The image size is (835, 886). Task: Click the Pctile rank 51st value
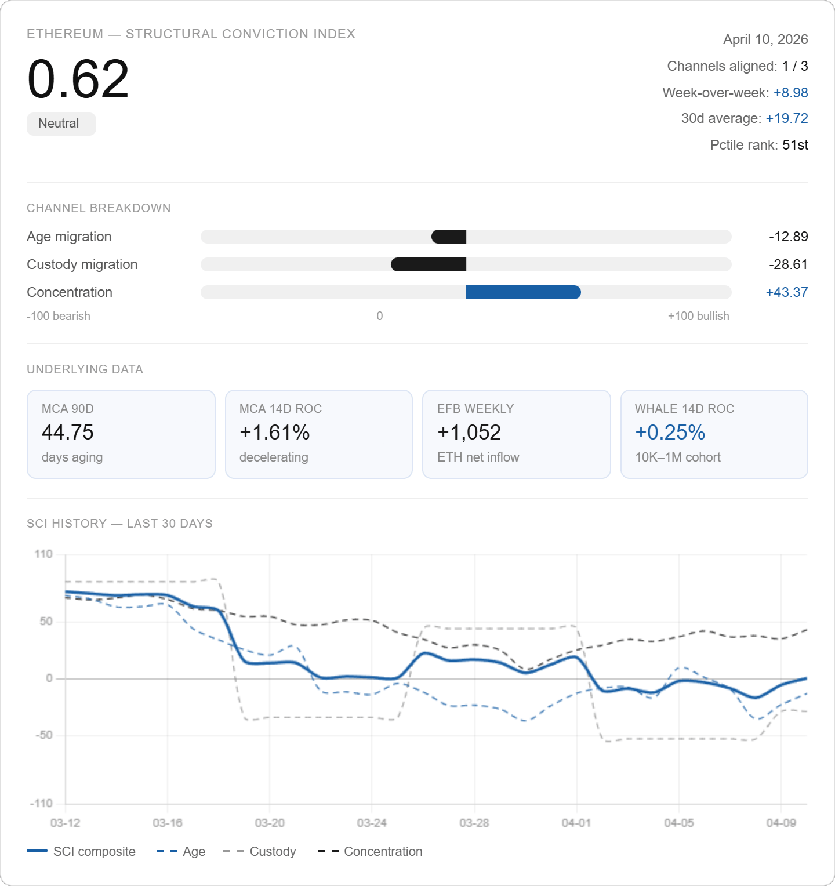tap(795, 145)
